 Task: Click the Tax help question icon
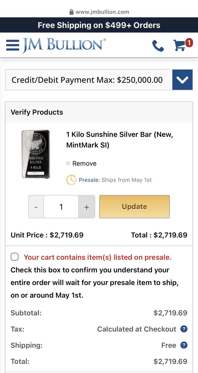click(x=184, y=329)
